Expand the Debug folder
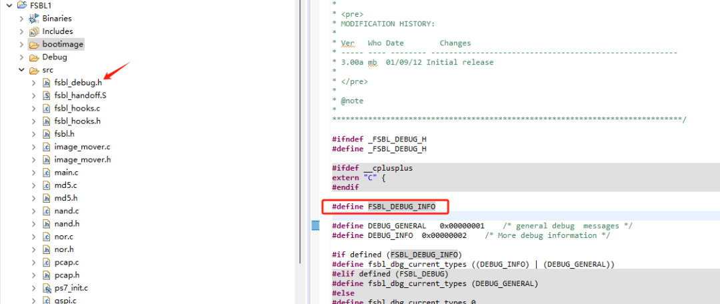The width and height of the screenshot is (720, 304). pos(21,57)
